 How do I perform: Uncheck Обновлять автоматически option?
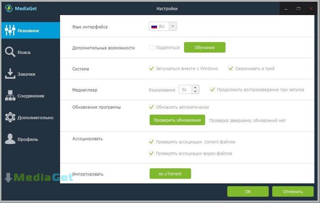click(151, 107)
